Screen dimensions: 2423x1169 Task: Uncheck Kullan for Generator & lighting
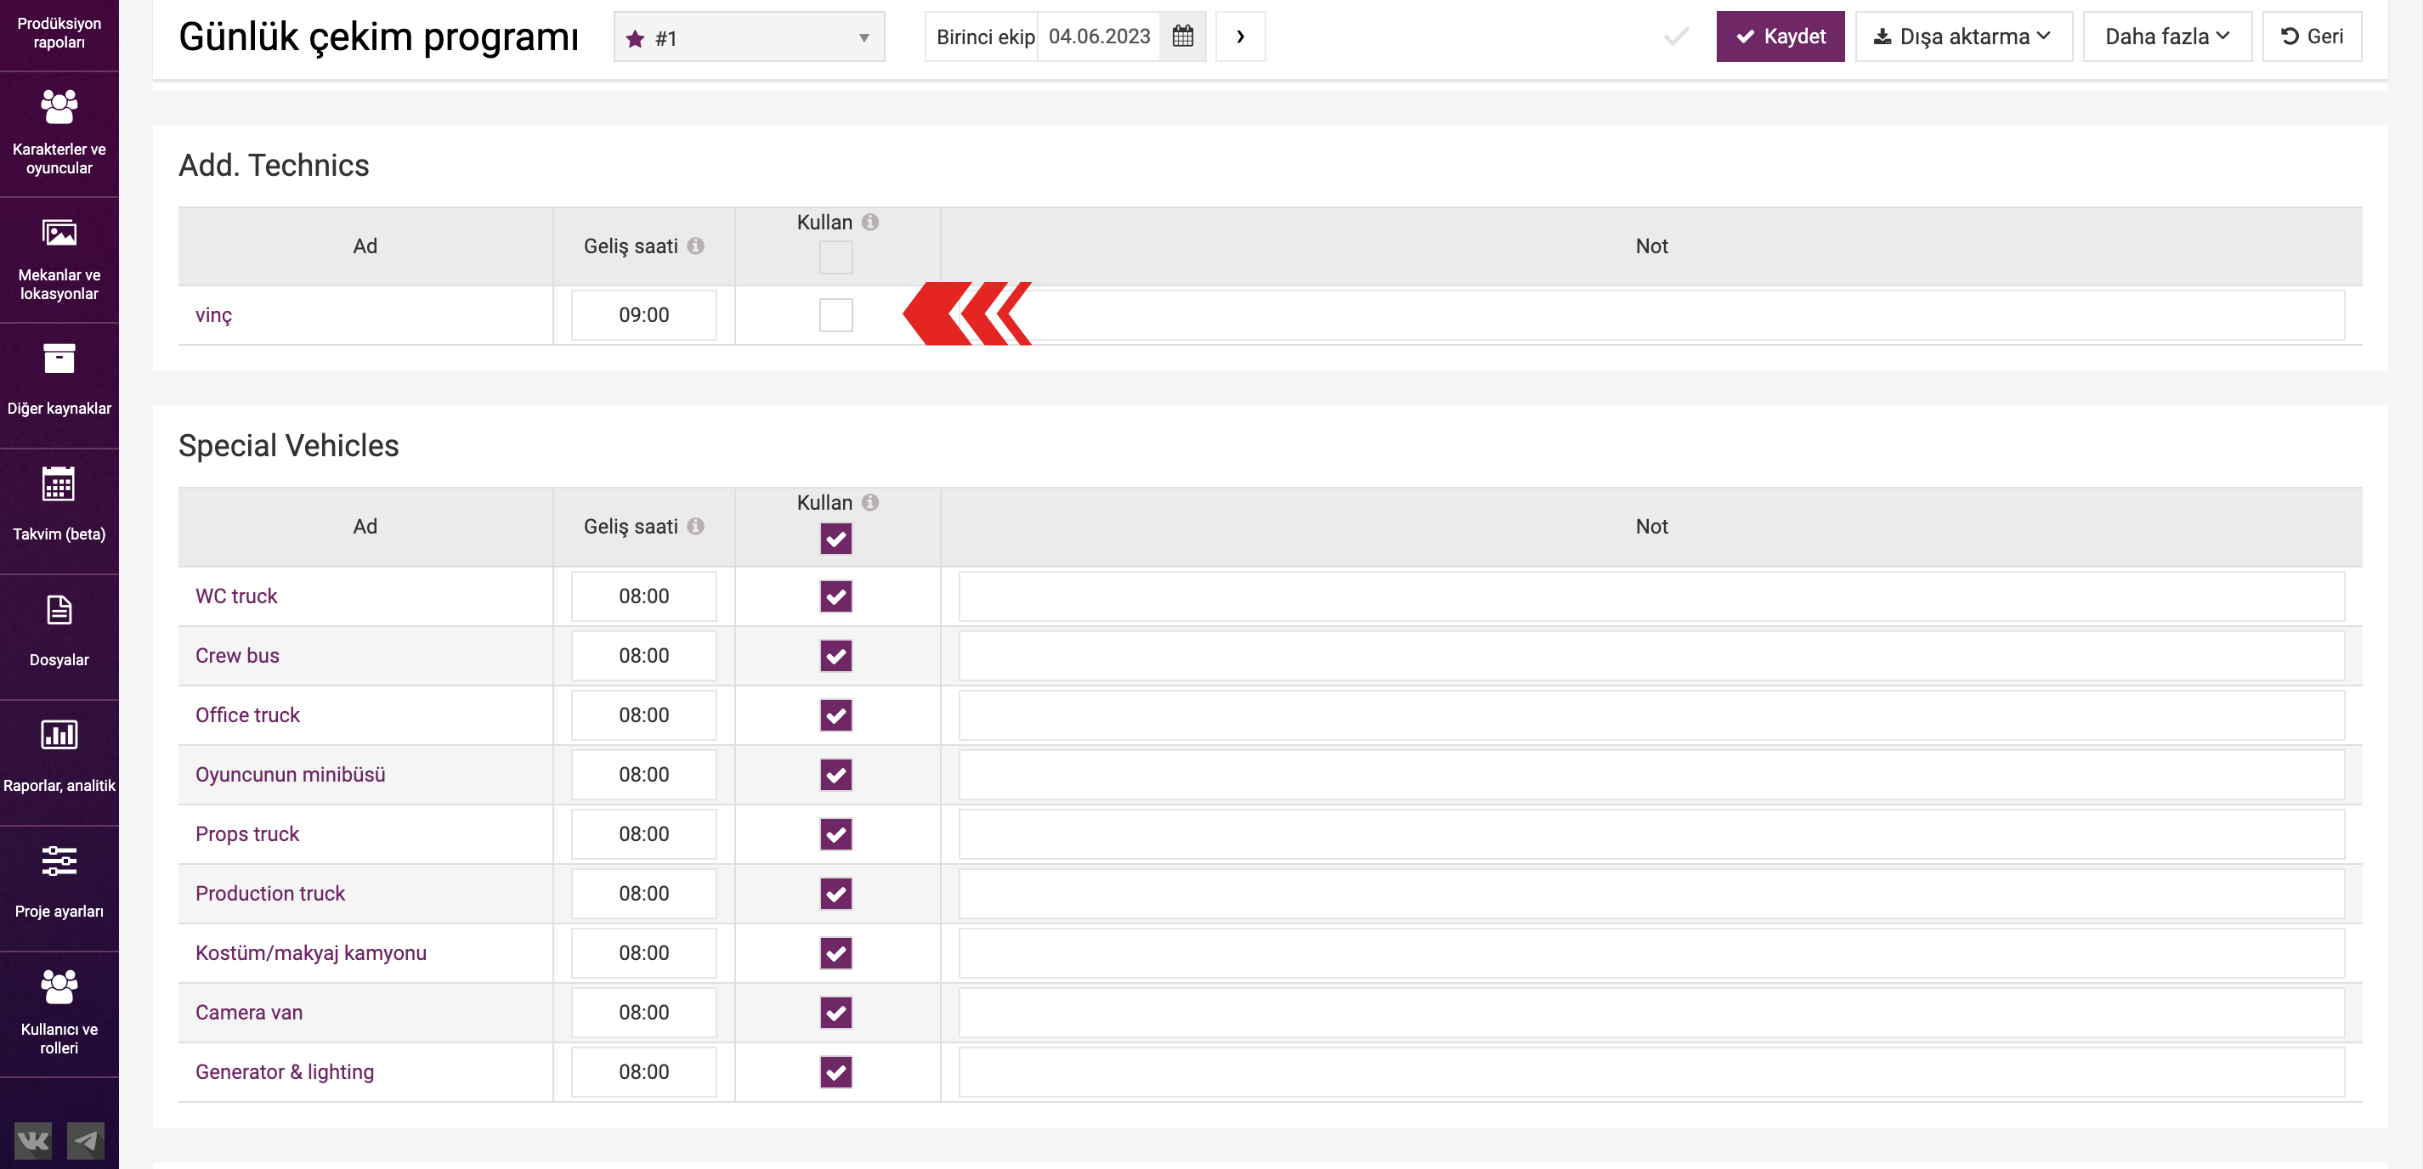coord(835,1072)
